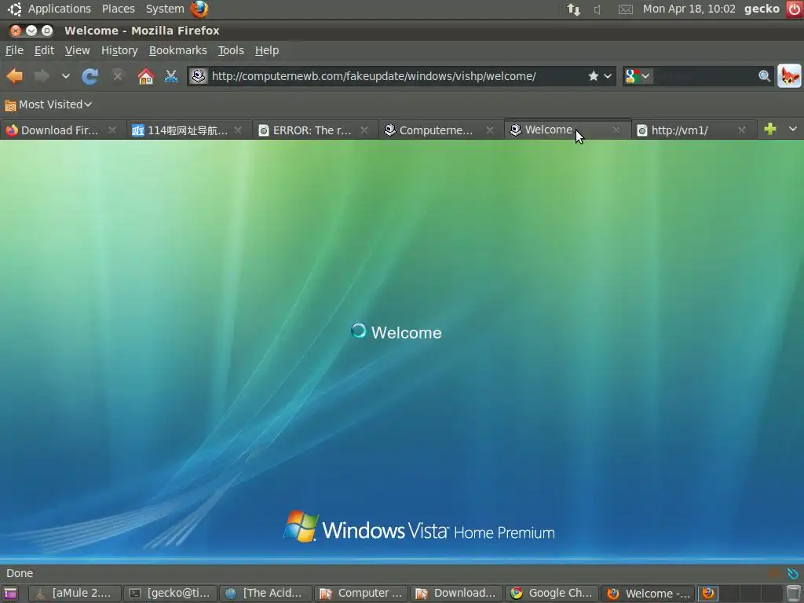Switch to The Acid... taskbar window
804x603 pixels.
[265, 594]
